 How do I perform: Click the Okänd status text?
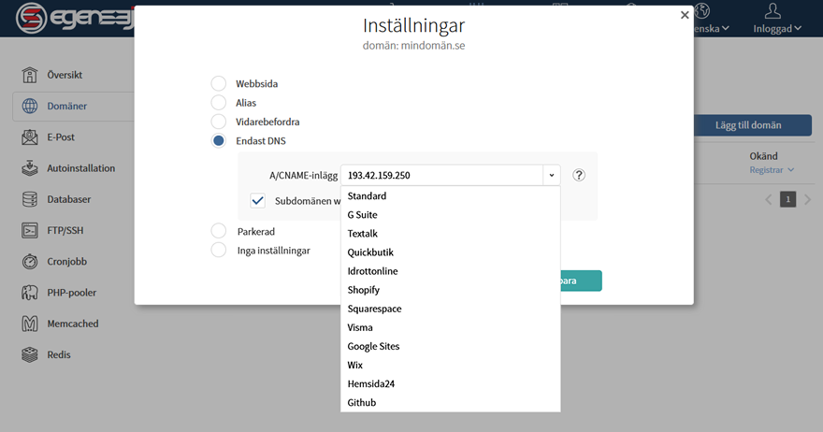[x=763, y=156]
